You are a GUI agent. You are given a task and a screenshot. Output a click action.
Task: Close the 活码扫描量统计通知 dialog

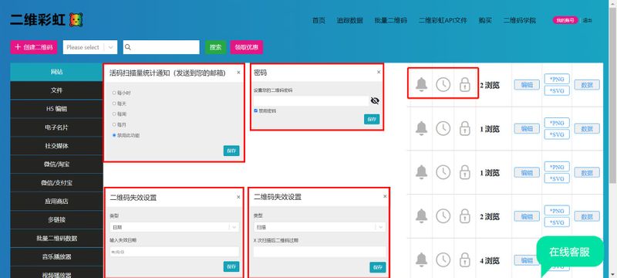pos(238,73)
